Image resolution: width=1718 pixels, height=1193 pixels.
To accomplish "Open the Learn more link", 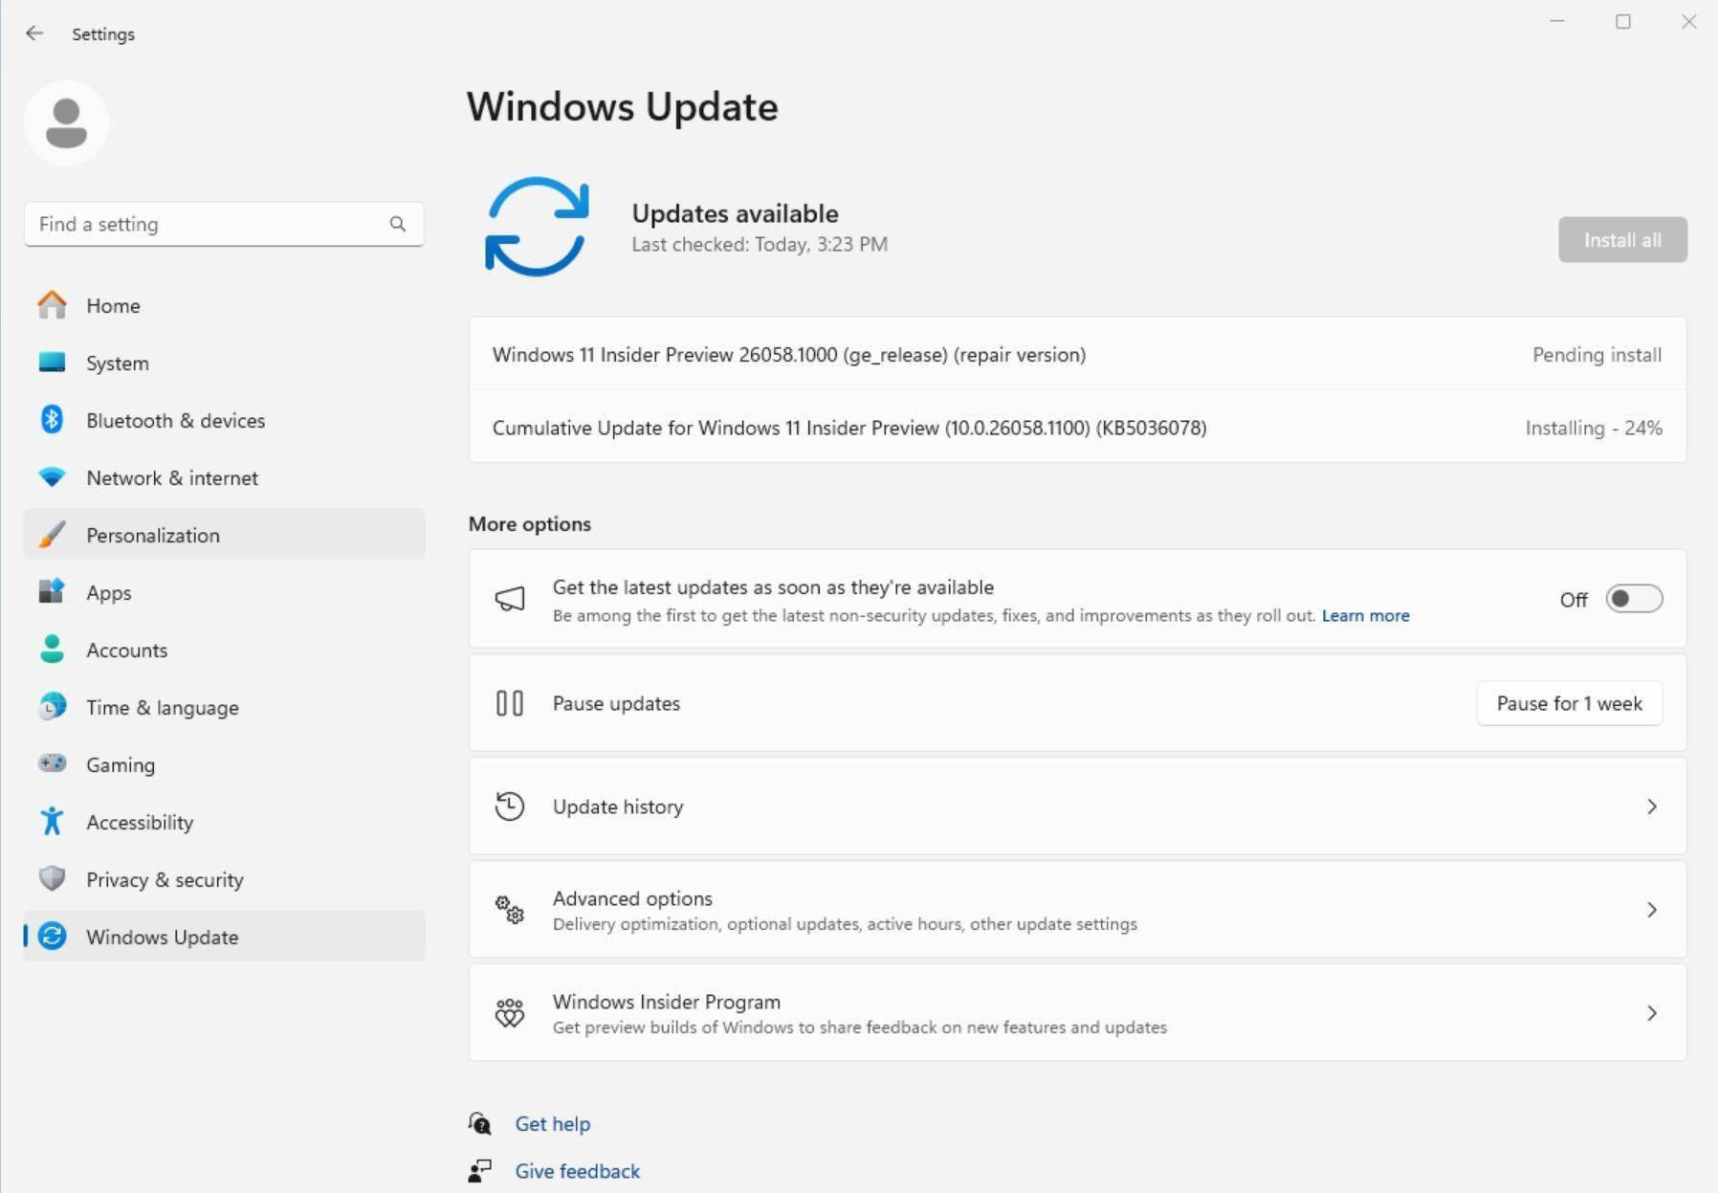I will coord(1365,615).
